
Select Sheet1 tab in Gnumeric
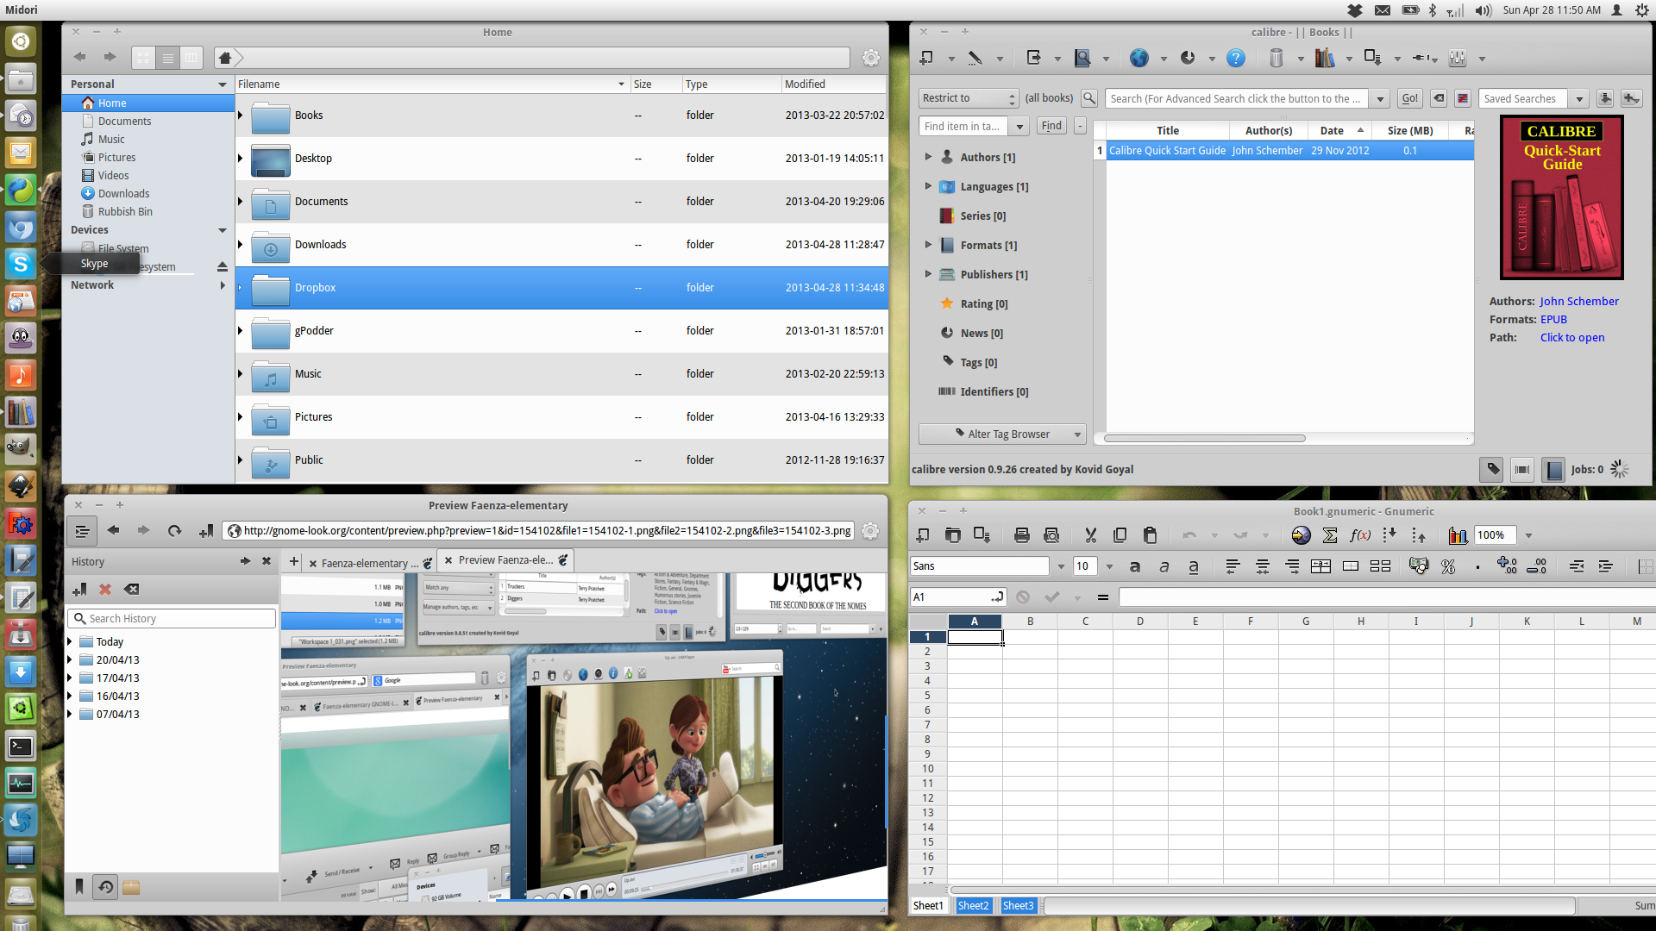pyautogui.click(x=929, y=905)
